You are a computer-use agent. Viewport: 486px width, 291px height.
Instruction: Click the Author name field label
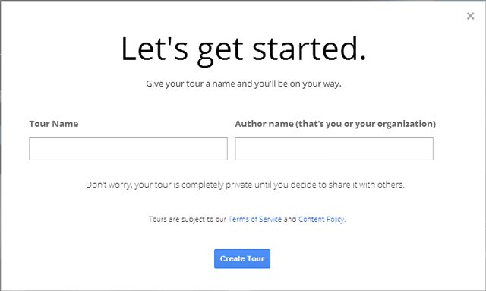coord(336,124)
